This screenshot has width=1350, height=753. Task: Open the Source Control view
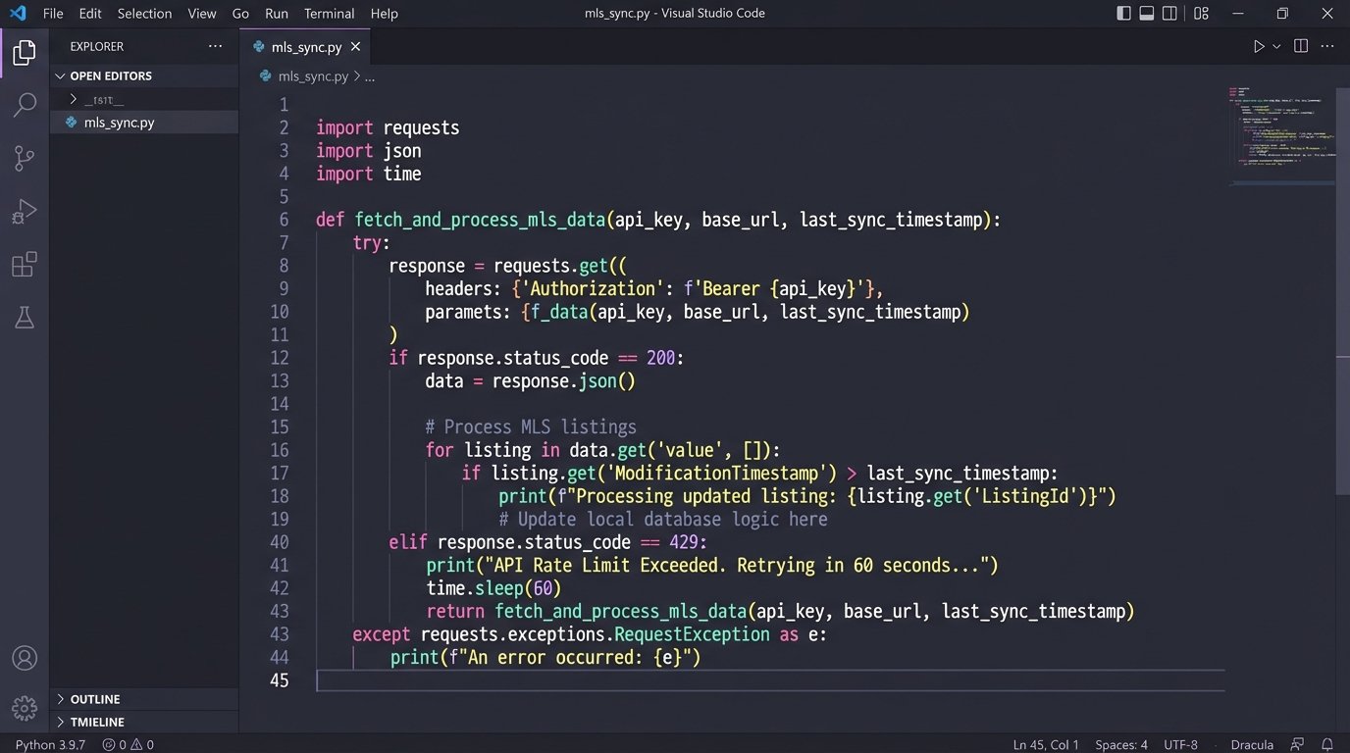pyautogui.click(x=25, y=158)
